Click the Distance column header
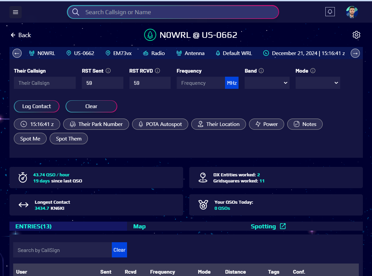372x276 pixels. 235,272
